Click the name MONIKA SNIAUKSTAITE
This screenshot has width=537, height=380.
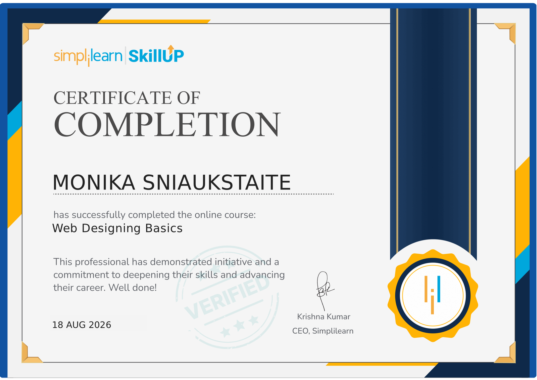pyautogui.click(x=172, y=182)
